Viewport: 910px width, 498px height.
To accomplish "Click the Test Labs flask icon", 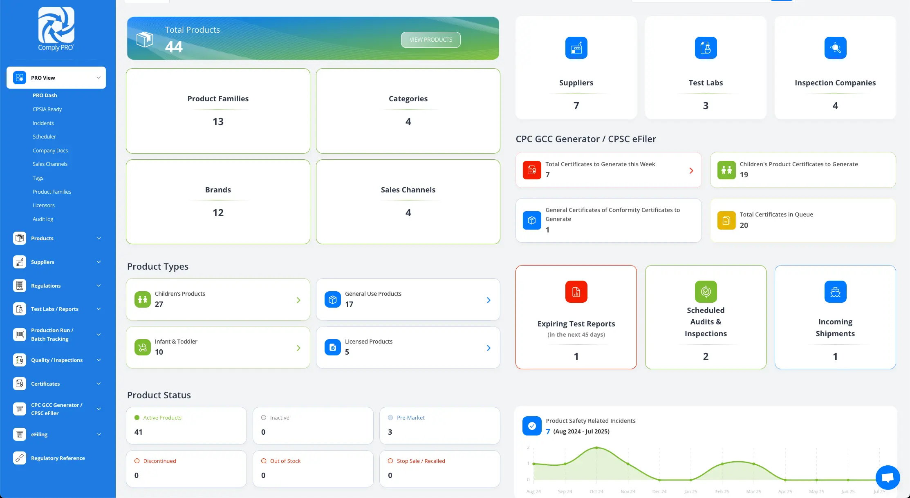I will [x=706, y=48].
